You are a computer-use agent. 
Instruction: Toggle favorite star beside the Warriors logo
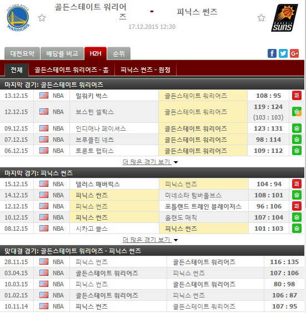pyautogui.click(x=42, y=18)
